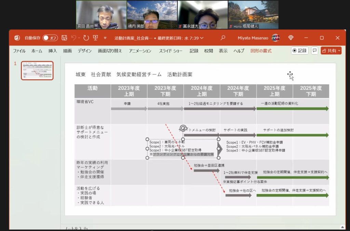Click the サポートの追加検討 label
The width and height of the screenshot is (350, 231).
(278, 130)
